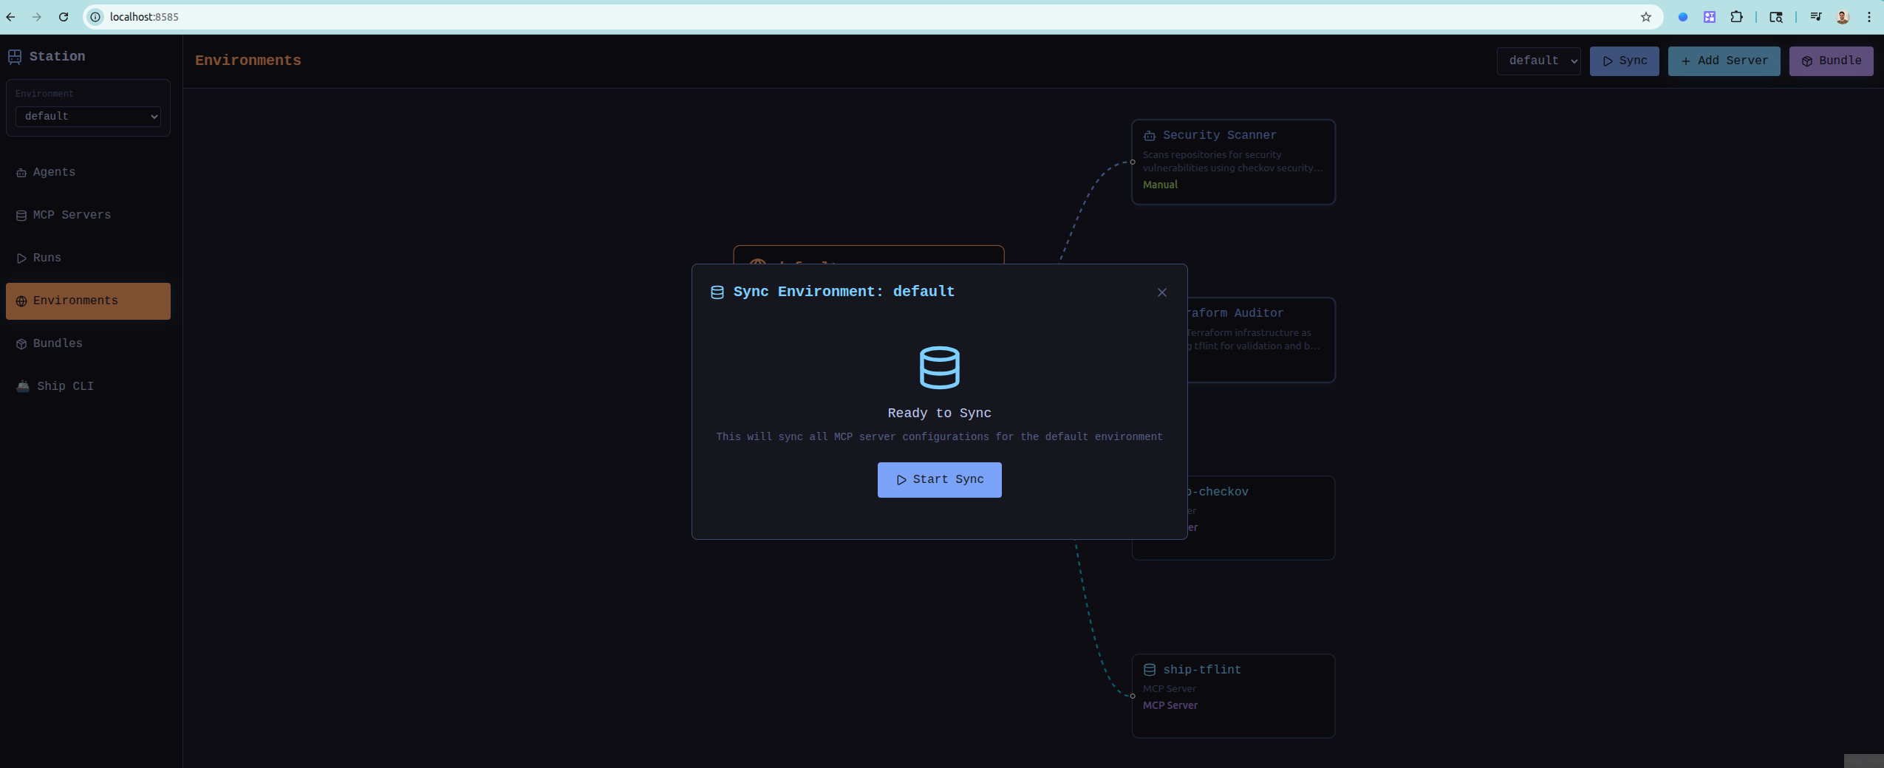Click the Security Scanner description text

pyautogui.click(x=1232, y=162)
